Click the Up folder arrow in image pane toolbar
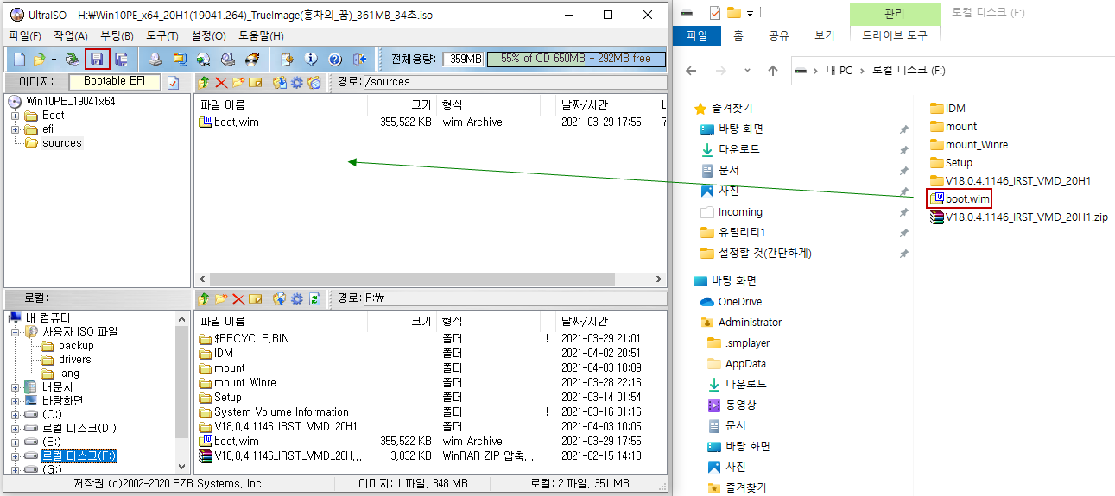 pyautogui.click(x=204, y=82)
